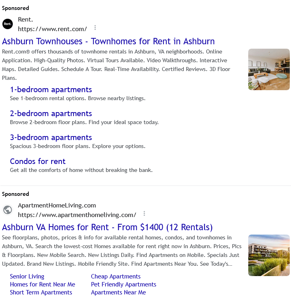Go to Condos for rent
The width and height of the screenshot is (291, 302).
click(x=38, y=161)
